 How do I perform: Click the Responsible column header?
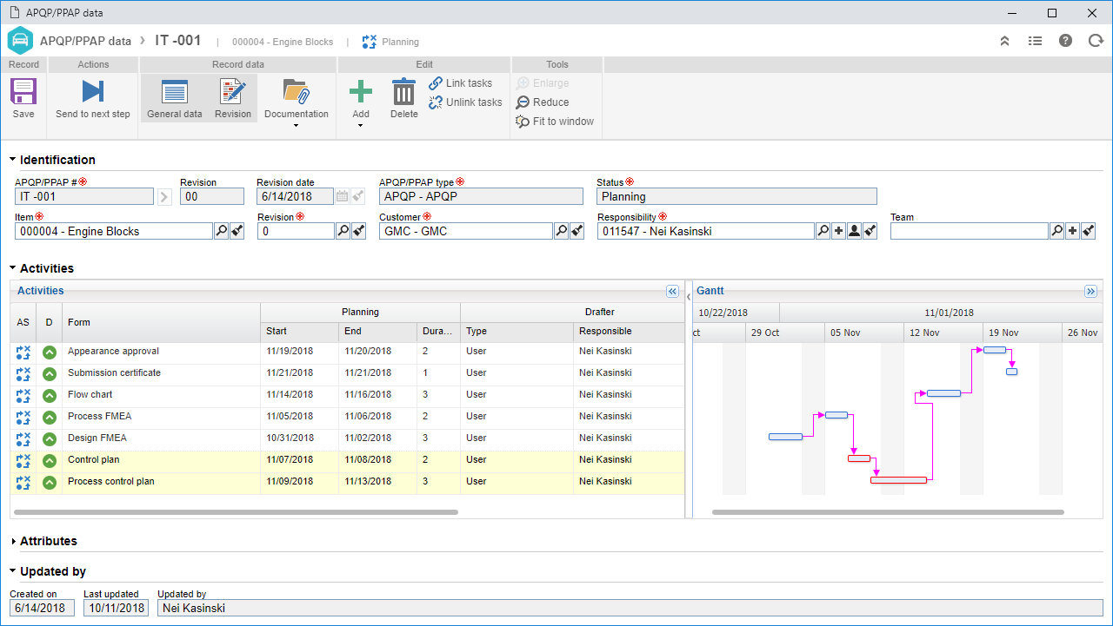click(629, 332)
